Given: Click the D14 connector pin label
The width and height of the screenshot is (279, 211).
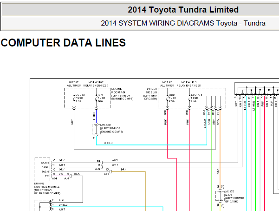Looking at the screenshot, I should [218, 112].
